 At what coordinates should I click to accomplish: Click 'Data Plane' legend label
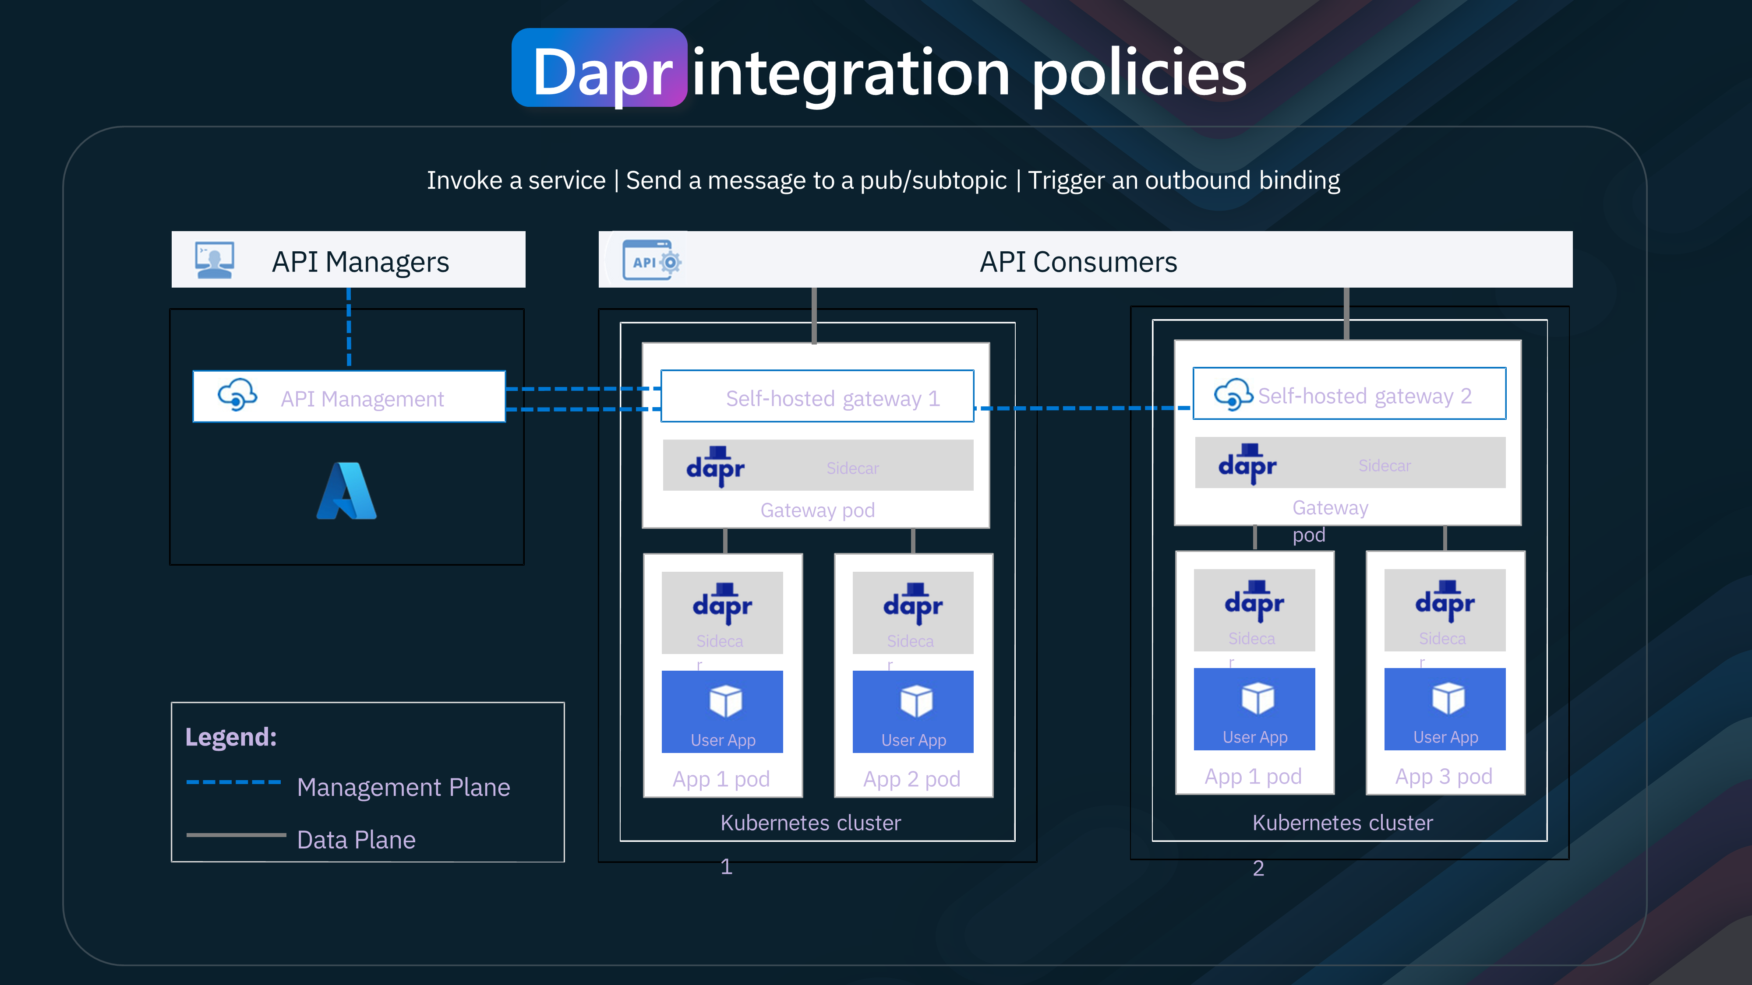[x=356, y=840]
